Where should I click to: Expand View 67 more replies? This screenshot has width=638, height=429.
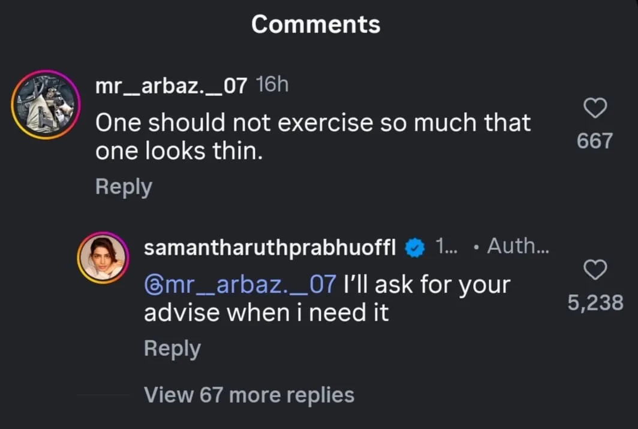[x=249, y=395]
